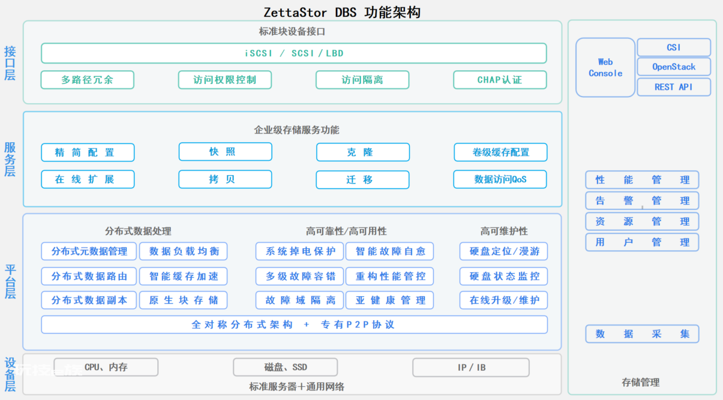Click the 数据负载均衡 box
This screenshot has height=400, width=723.
click(184, 251)
